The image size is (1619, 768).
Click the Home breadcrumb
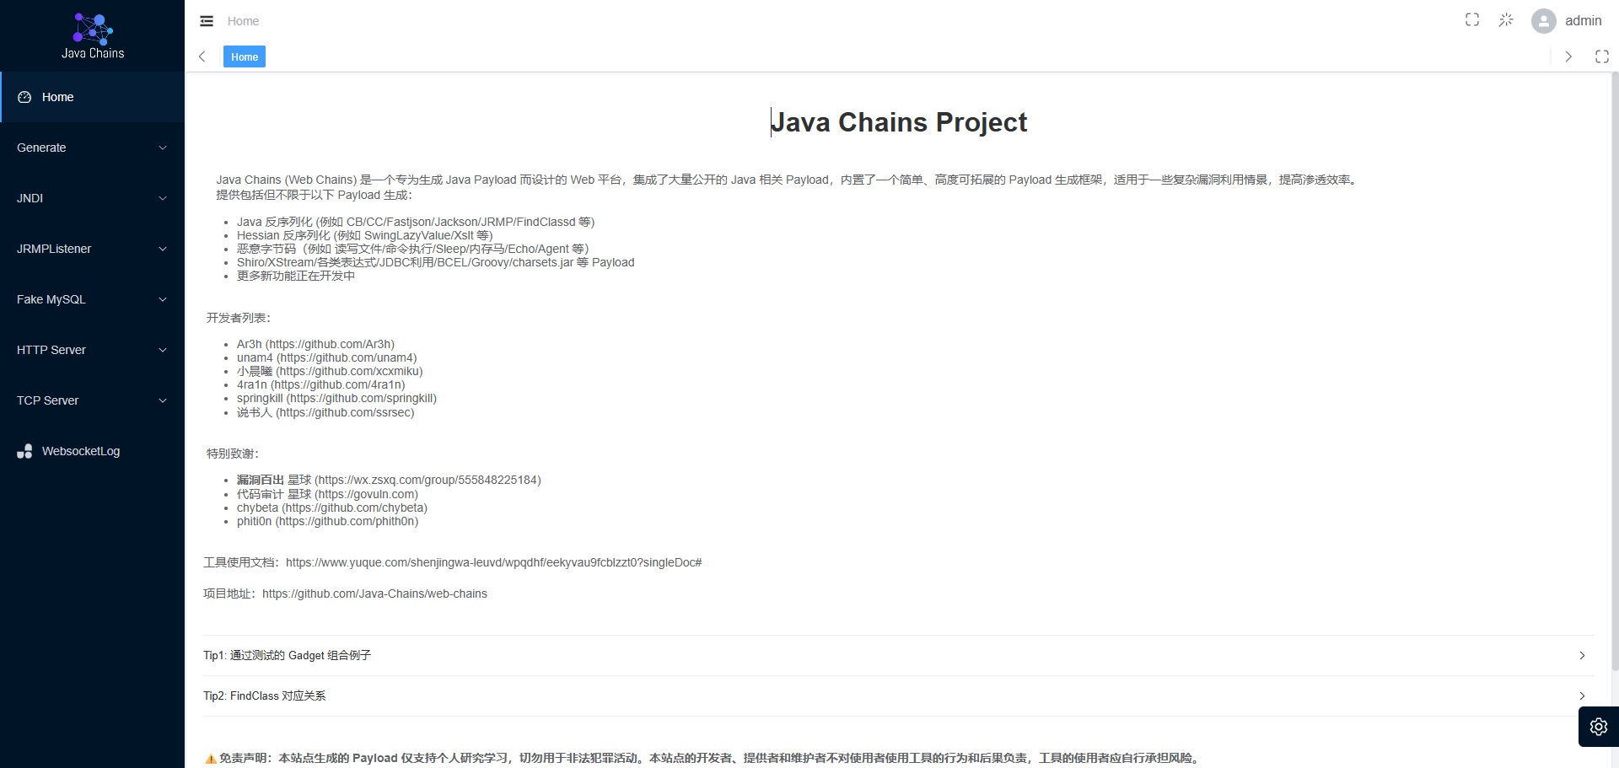pyautogui.click(x=243, y=21)
